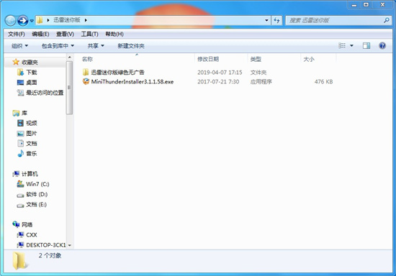Image resolution: width=396 pixels, height=276 pixels.
Task: Maximize the Explorer window
Action: pyautogui.click(x=366, y=5)
